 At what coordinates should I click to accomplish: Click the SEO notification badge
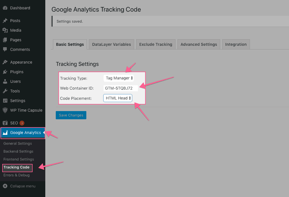22,123
